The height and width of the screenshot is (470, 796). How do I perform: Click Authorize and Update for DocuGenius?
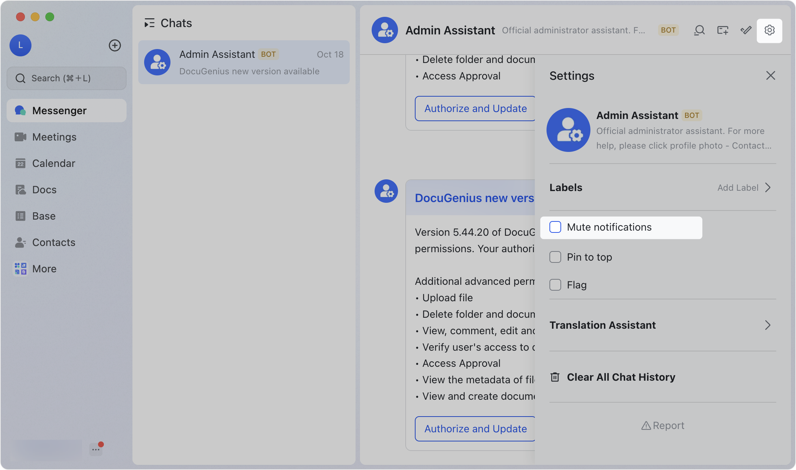coord(475,429)
